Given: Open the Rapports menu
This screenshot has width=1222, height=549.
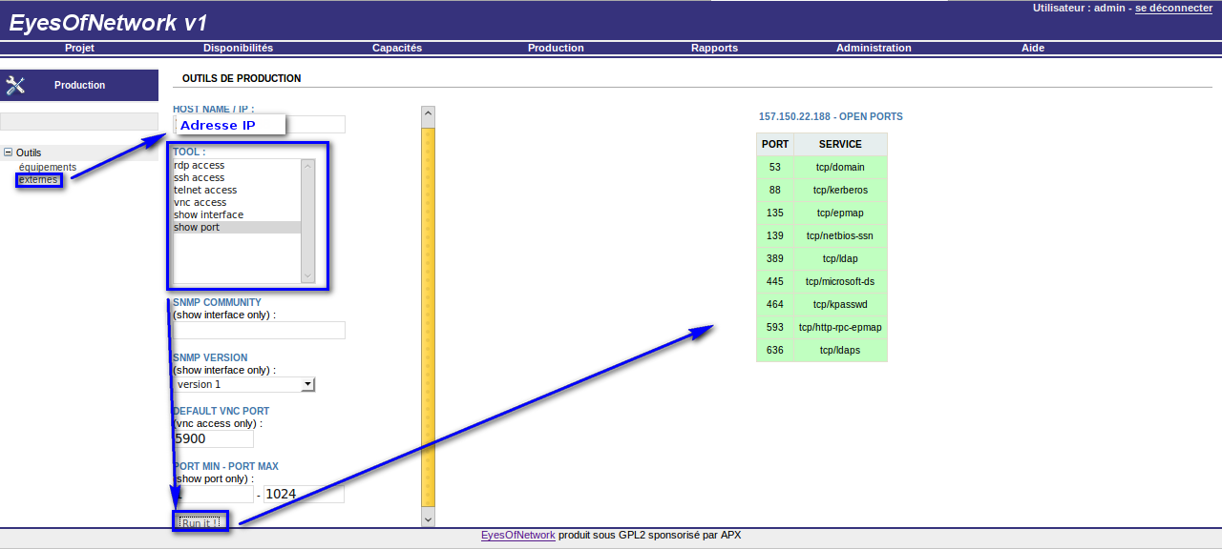Looking at the screenshot, I should (x=714, y=48).
